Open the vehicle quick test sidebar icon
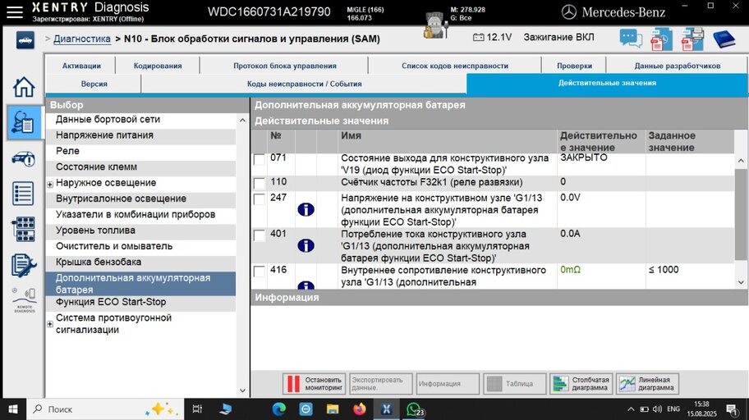This screenshot has width=749, height=420. coord(24,158)
